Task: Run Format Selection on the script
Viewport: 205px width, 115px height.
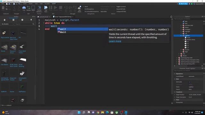Action: 39,9
